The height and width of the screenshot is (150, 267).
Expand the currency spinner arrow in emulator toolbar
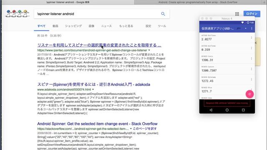[x=246, y=28]
